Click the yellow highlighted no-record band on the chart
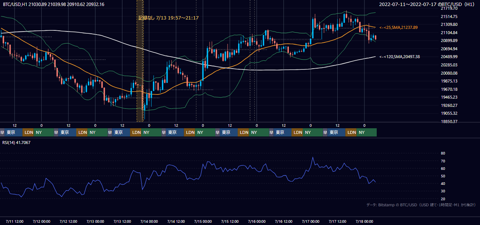This screenshot has height=225, width=480. 140,61
